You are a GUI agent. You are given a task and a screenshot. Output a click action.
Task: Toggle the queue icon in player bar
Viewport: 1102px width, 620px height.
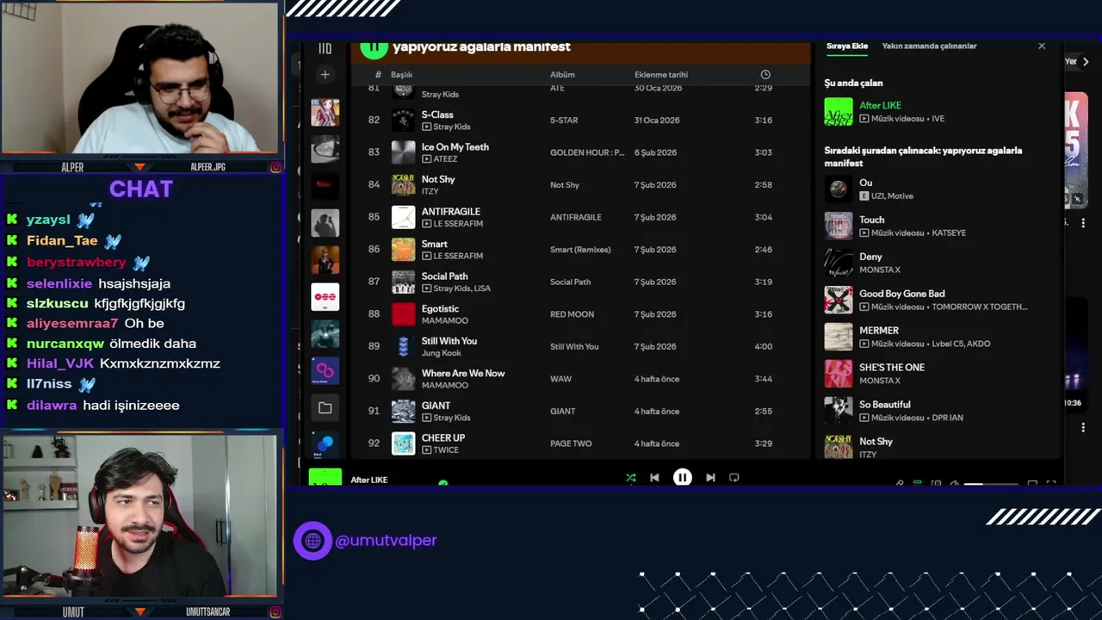(918, 484)
